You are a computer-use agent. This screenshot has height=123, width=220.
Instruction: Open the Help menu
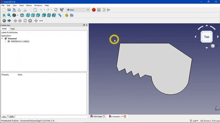[47, 5]
